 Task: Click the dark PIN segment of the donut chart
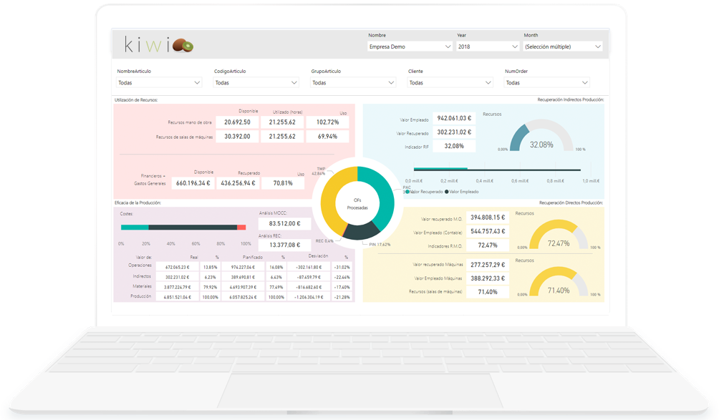(361, 231)
